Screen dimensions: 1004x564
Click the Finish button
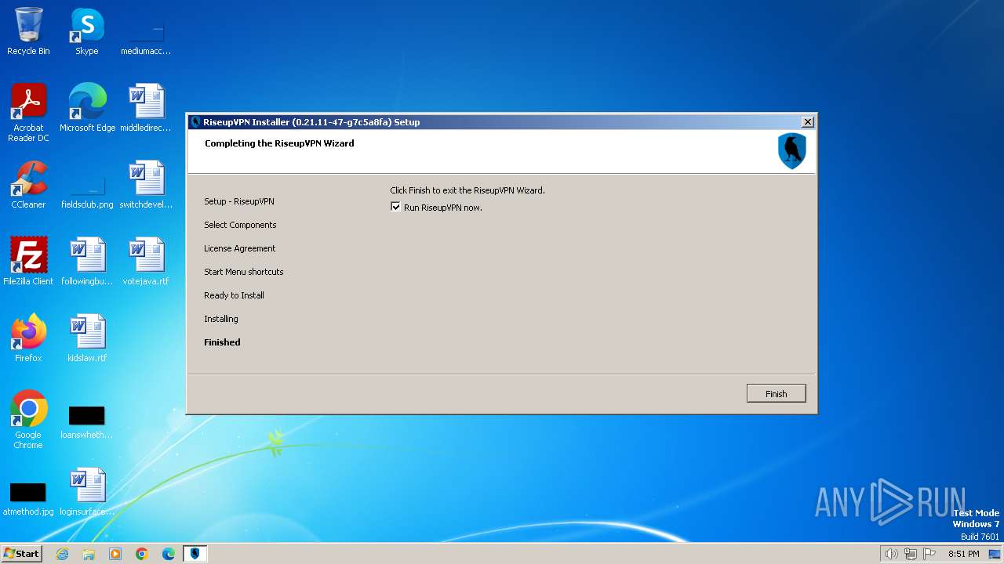click(x=776, y=393)
